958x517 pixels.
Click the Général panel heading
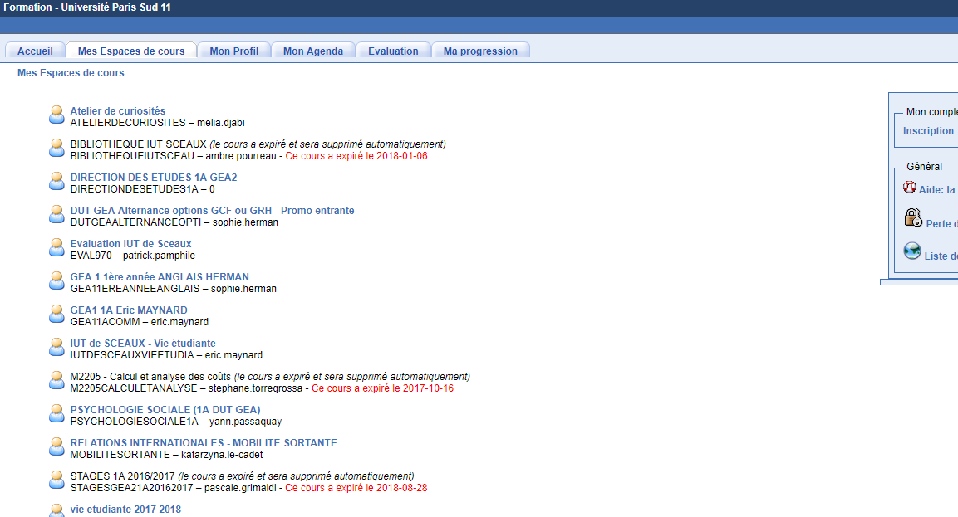tap(925, 167)
